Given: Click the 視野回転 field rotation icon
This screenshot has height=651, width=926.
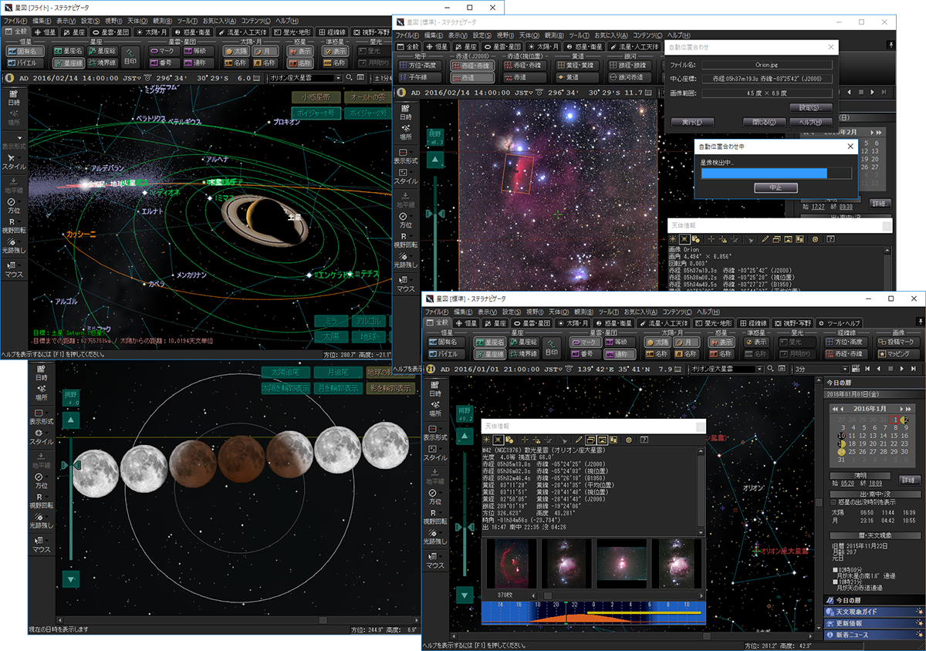Looking at the screenshot, I should (x=42, y=501).
